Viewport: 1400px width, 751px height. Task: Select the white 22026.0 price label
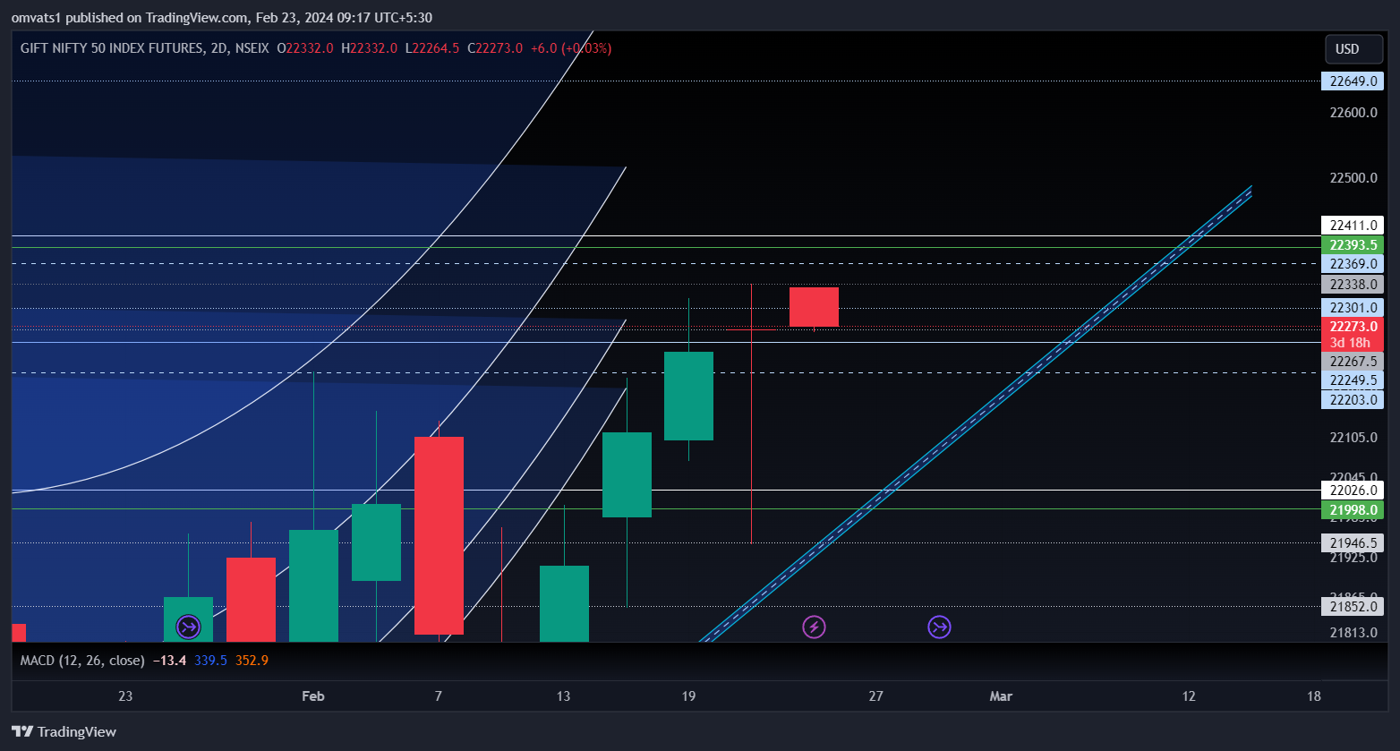tap(1353, 491)
